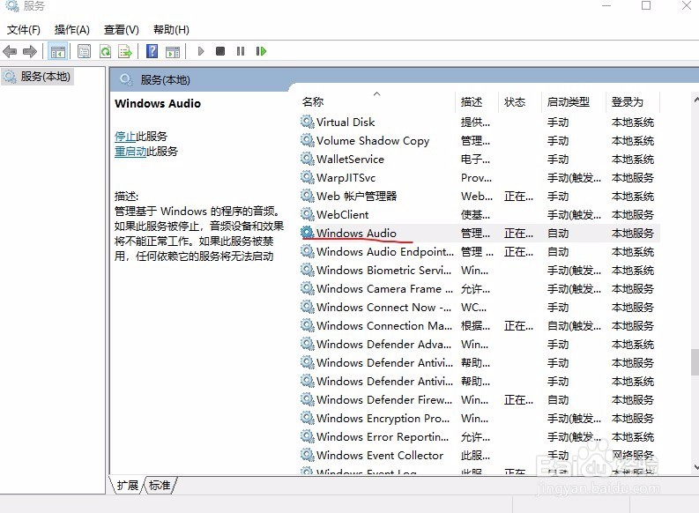Open the 帮助(H) menu
699x513 pixels.
click(171, 30)
